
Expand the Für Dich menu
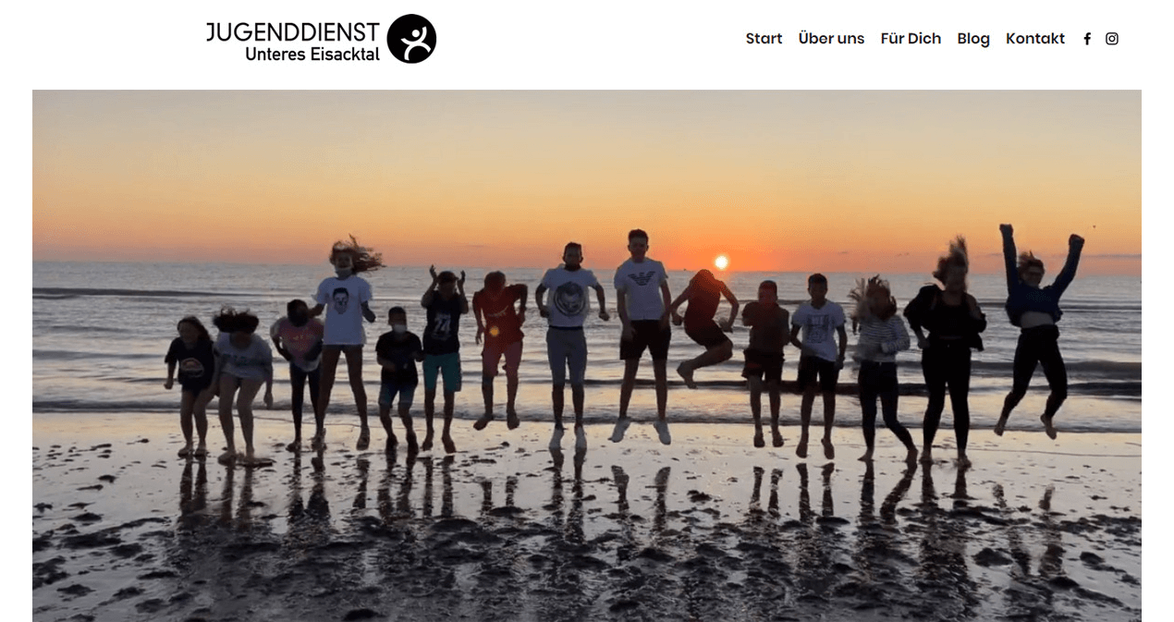tap(911, 39)
